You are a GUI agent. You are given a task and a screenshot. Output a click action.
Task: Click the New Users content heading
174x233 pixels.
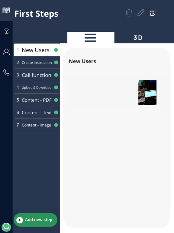[82, 61]
